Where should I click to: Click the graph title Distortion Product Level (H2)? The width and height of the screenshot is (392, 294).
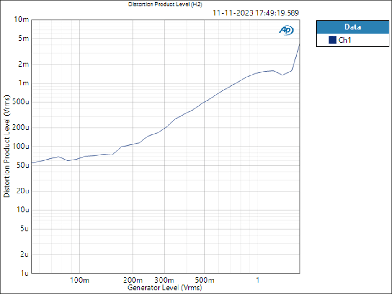coord(165,4)
